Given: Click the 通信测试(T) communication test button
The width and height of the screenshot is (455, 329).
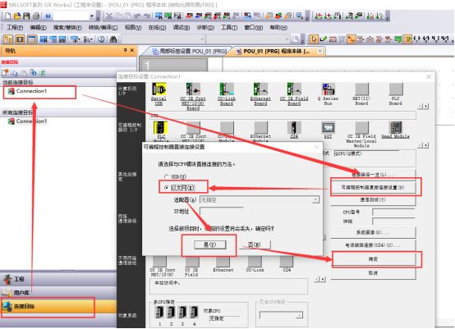Looking at the screenshot, I should (x=373, y=200).
